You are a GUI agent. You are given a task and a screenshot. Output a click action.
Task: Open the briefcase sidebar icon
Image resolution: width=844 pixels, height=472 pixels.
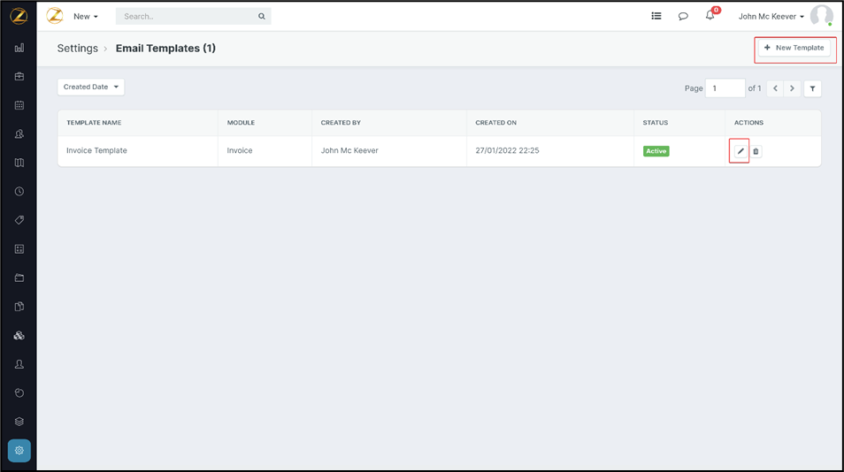pyautogui.click(x=19, y=76)
